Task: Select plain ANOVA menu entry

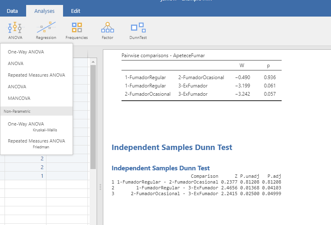Action: coord(16,64)
